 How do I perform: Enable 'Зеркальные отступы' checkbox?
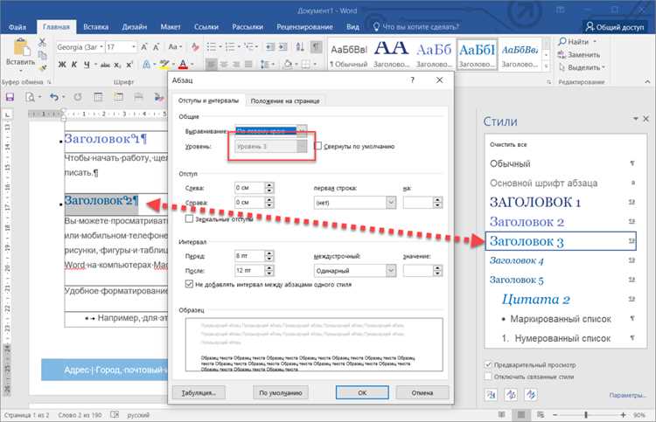189,218
